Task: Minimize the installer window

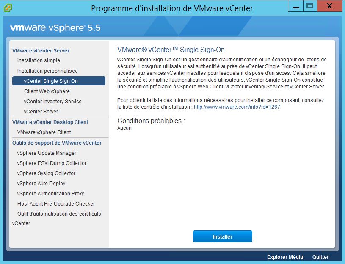Action: pyautogui.click(x=296, y=6)
